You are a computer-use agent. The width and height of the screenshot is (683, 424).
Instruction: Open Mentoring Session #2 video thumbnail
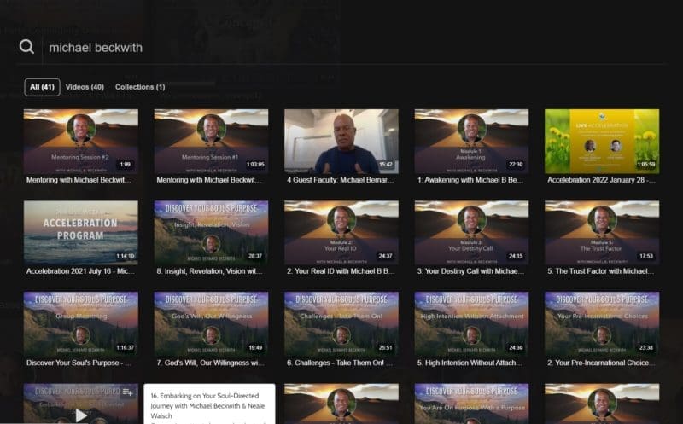click(81, 142)
